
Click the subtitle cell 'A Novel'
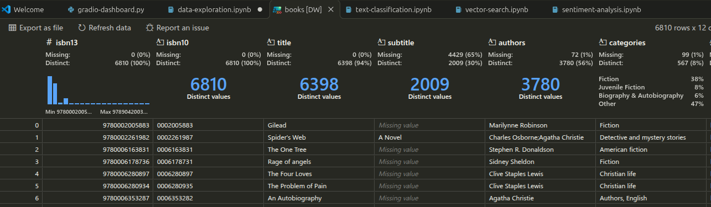[429, 137]
